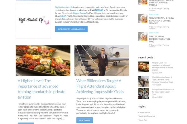Choose the Career Advice topic
Image resolution: width=187 pixels, height=124 pixels.
(x=144, y=112)
